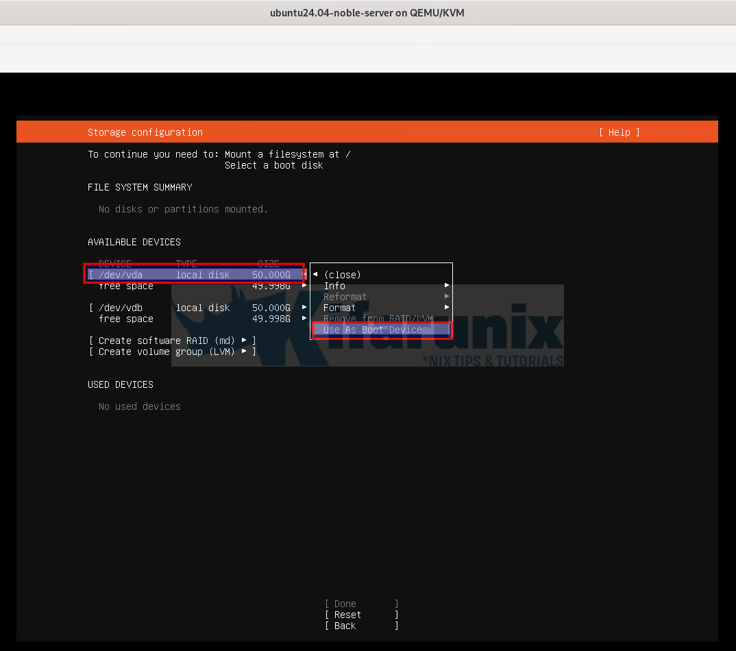This screenshot has width=736, height=651.
Task: Open the Format submenu entry
Action: pyautogui.click(x=339, y=308)
